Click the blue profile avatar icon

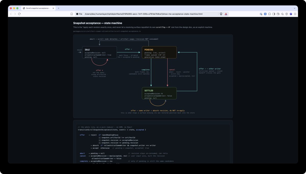[291, 14]
